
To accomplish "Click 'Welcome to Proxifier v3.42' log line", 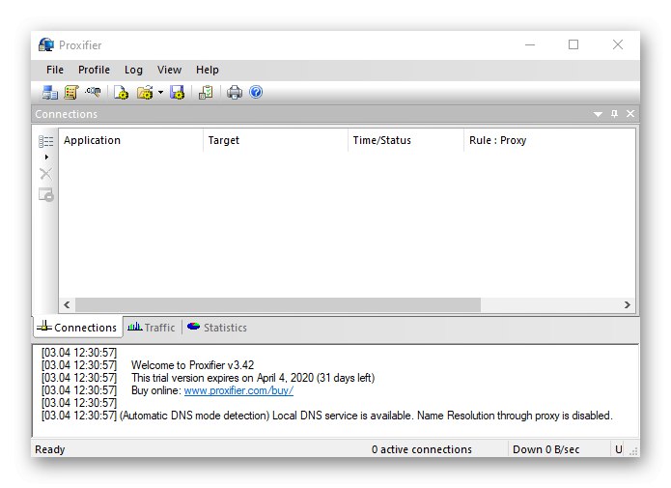I will coord(192,365).
